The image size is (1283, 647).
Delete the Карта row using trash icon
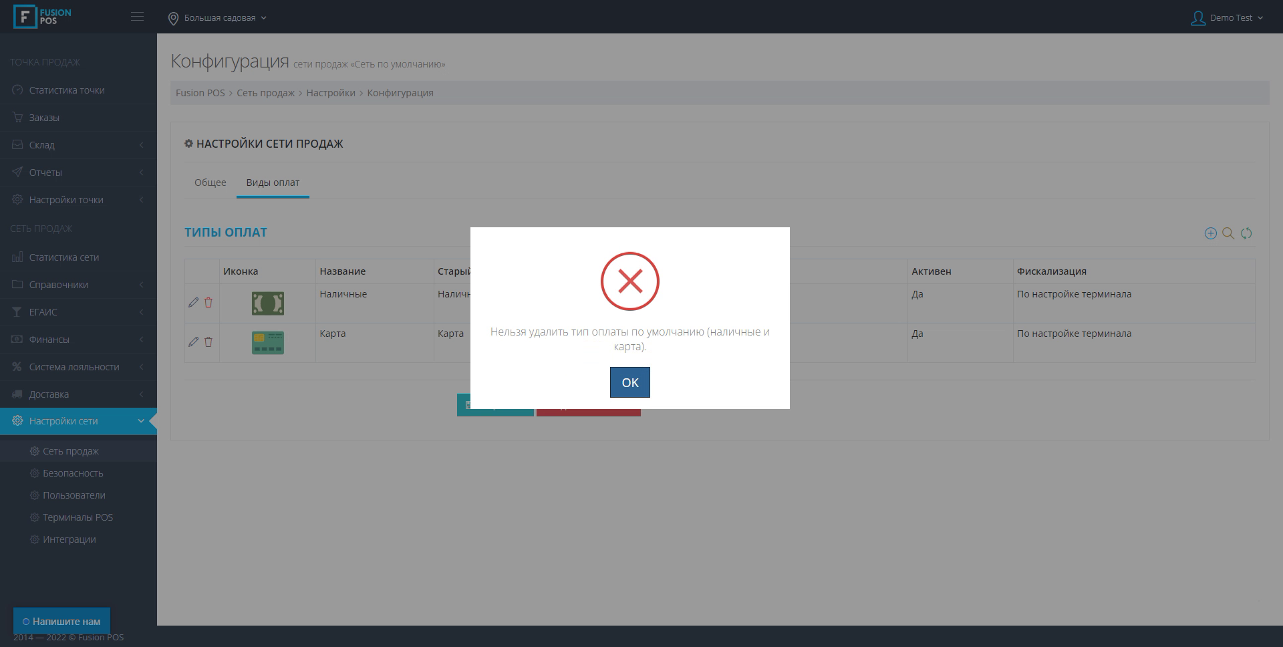coord(208,342)
